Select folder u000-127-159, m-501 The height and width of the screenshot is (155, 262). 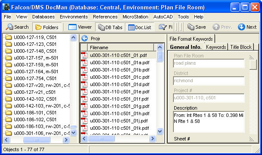coord(36,65)
